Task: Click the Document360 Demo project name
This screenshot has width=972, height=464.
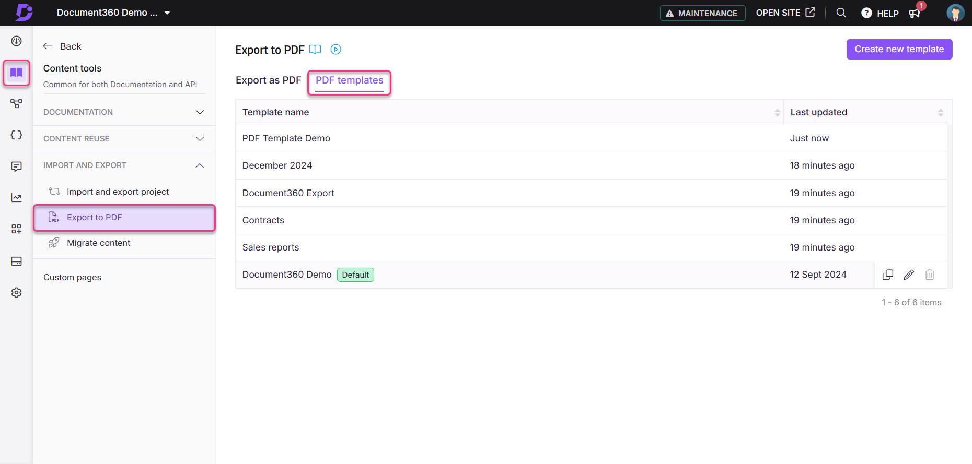Action: coord(107,13)
